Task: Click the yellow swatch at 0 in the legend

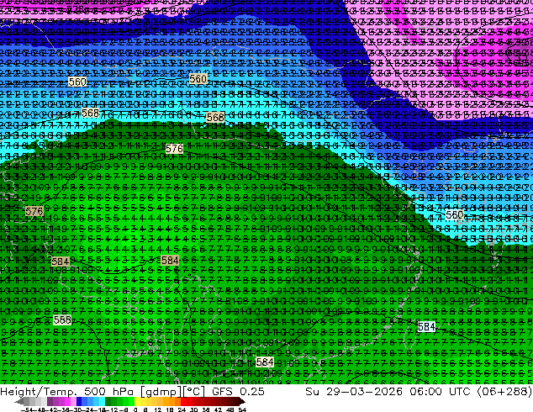Action: 137,401
